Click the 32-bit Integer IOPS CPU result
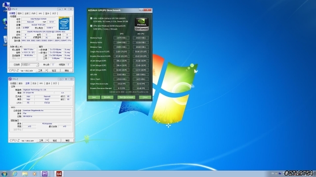Viewport: 316px width, 177px height. 141,65
